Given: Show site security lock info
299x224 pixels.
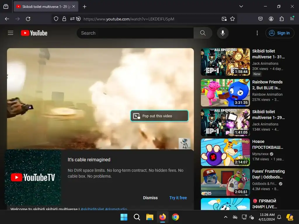Looking at the screenshot, I should (64, 19).
